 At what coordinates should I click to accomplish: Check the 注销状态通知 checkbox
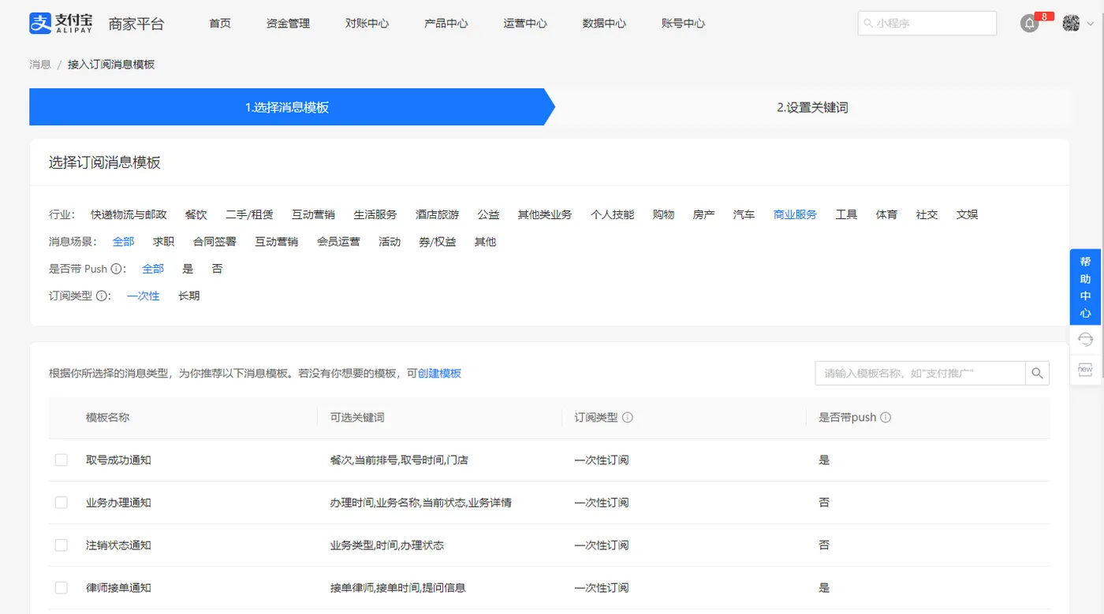pyautogui.click(x=62, y=545)
